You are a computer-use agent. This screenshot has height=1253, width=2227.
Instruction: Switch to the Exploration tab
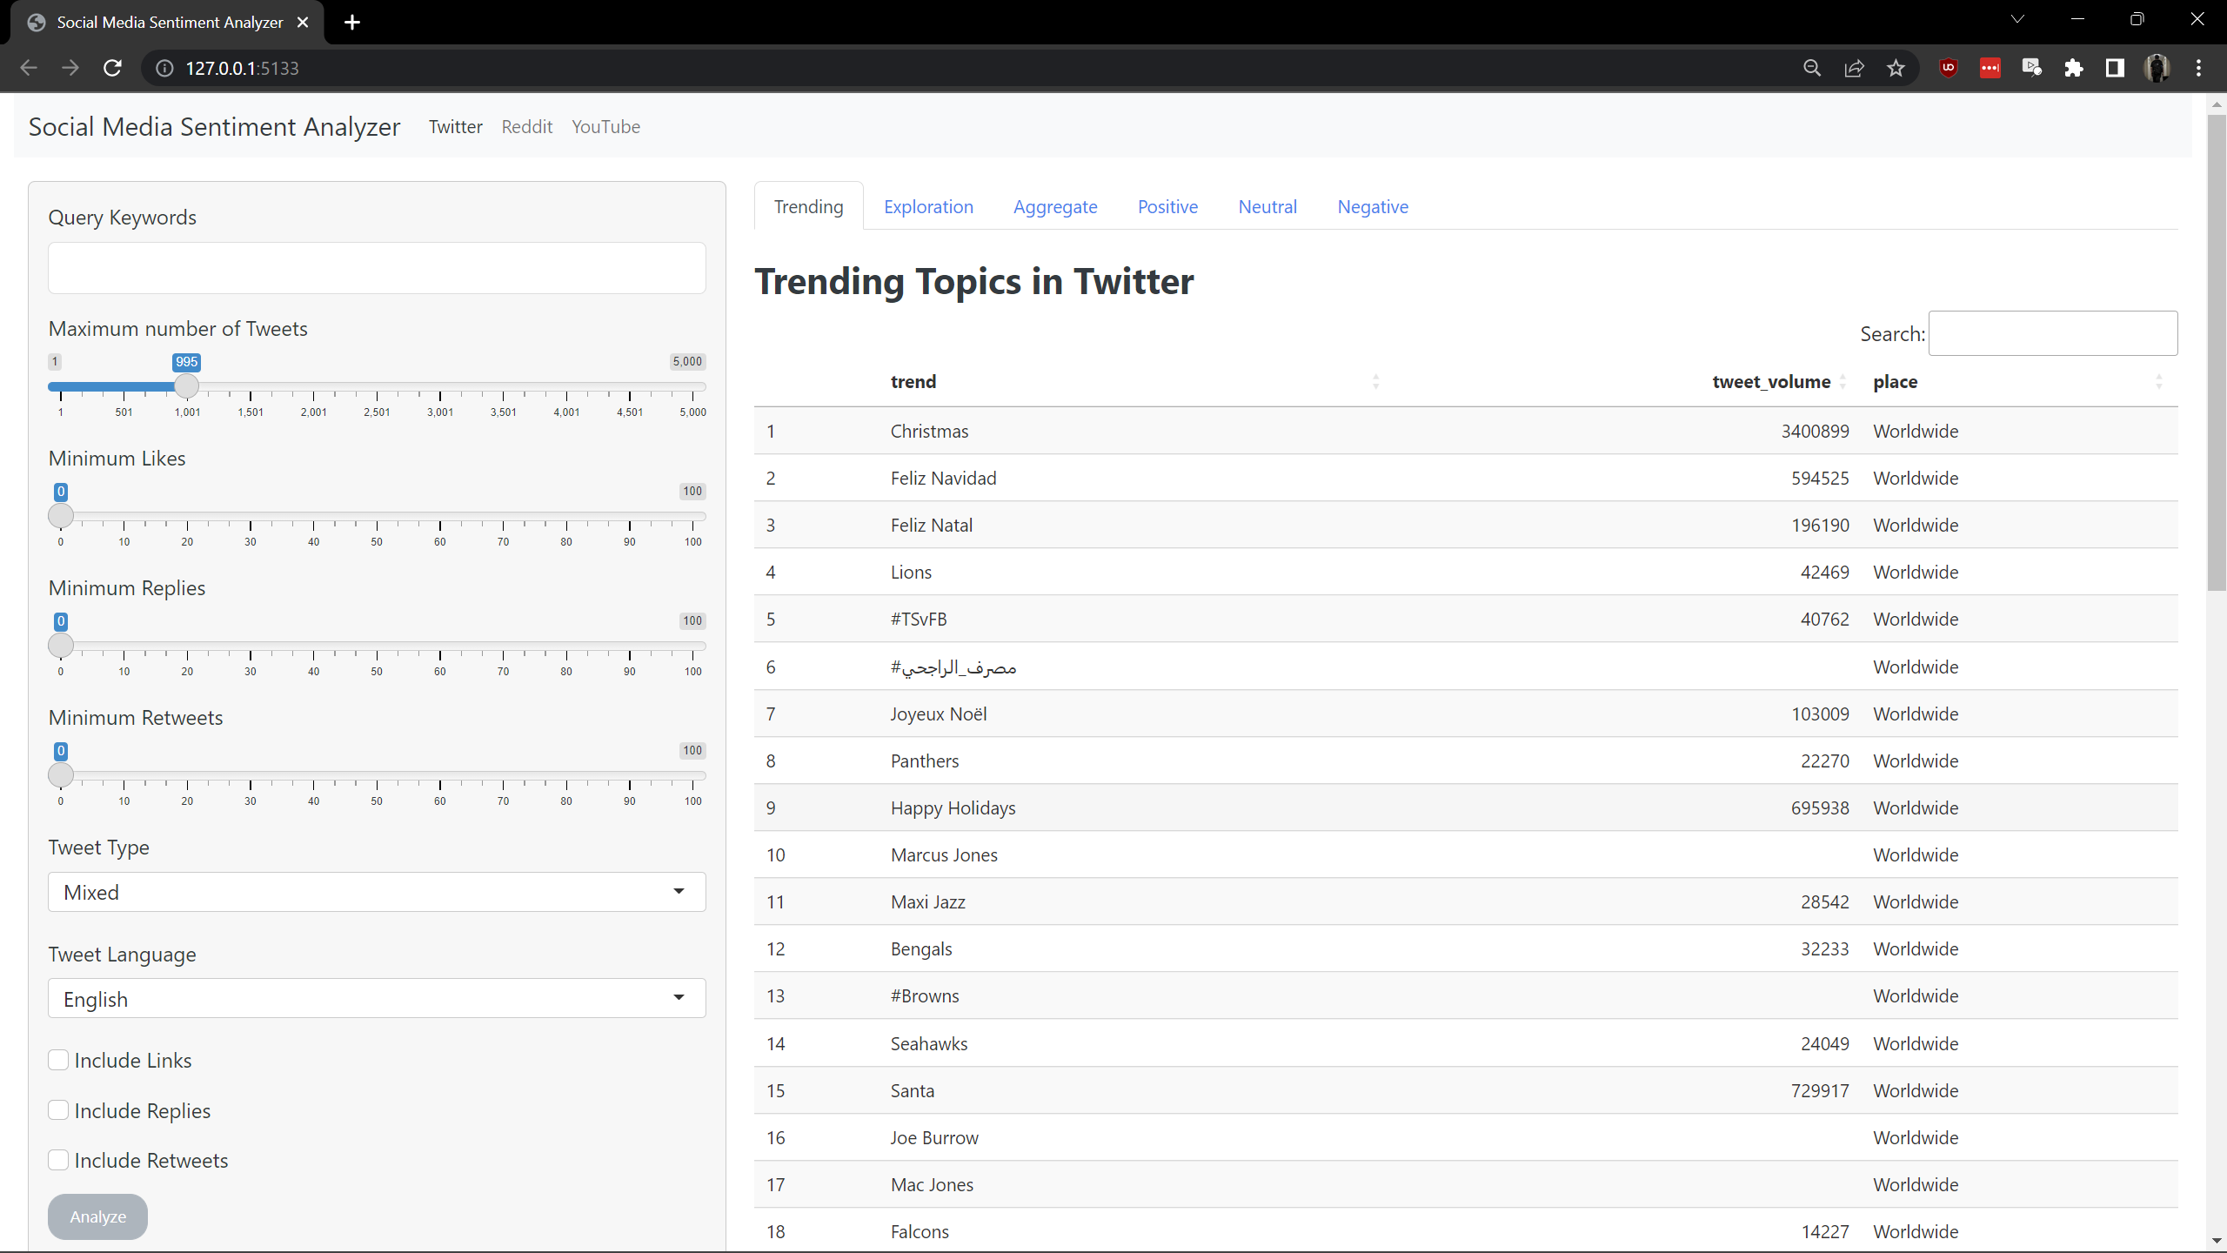pyautogui.click(x=928, y=206)
